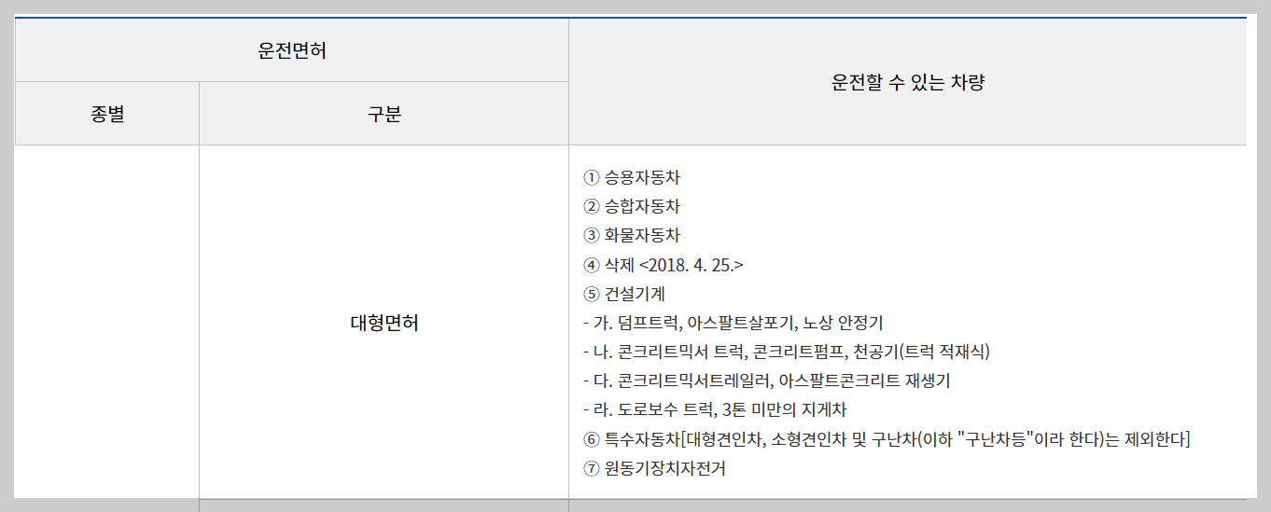Click the '운전면허' header cell
The image size is (1271, 512).
(x=292, y=51)
